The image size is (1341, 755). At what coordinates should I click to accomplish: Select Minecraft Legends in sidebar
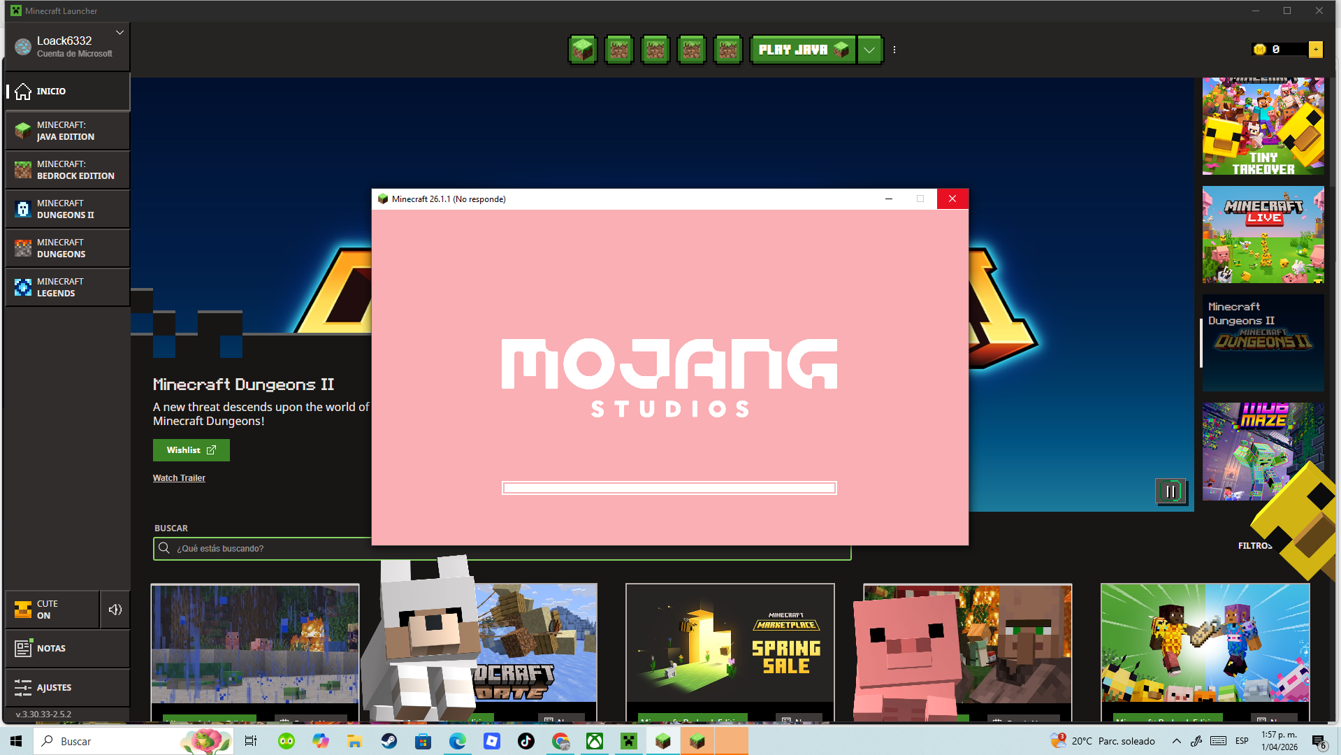[x=68, y=287]
